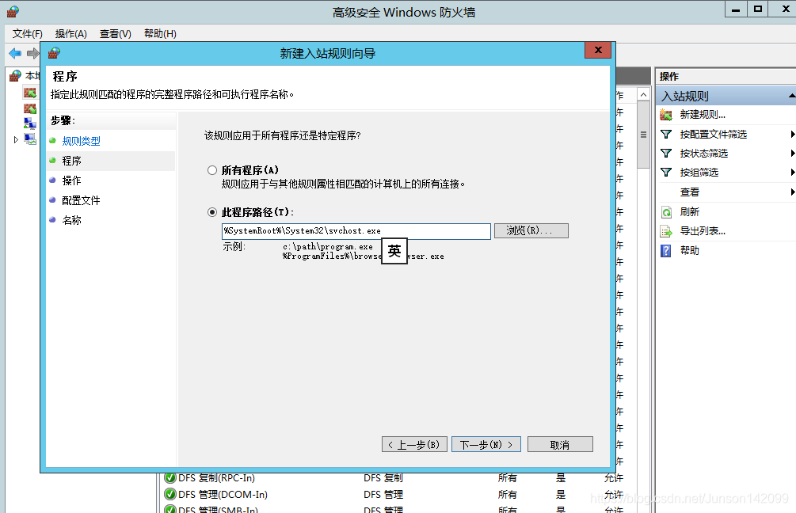
Task: Click the 新建规则... icon in actions pane
Action: pyautogui.click(x=666, y=115)
